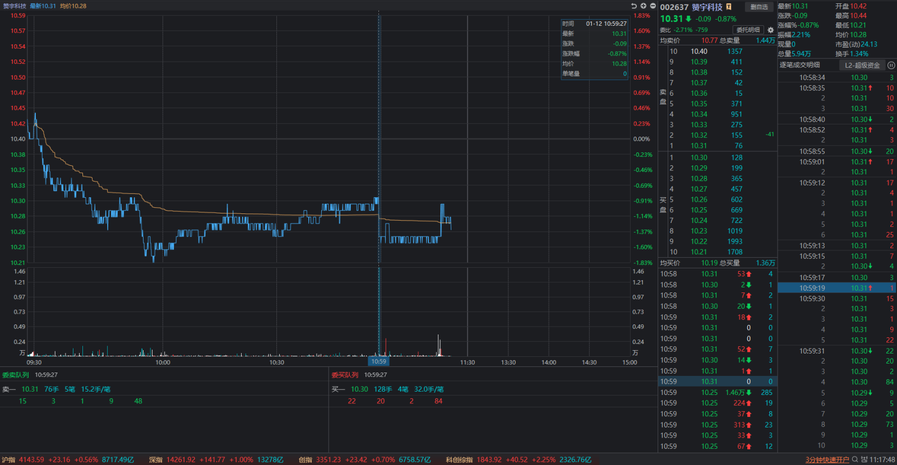Select buy level 1 price 10.30
This screenshot has width=897, height=465.
click(x=699, y=158)
